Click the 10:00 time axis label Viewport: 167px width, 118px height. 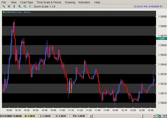[9, 110]
